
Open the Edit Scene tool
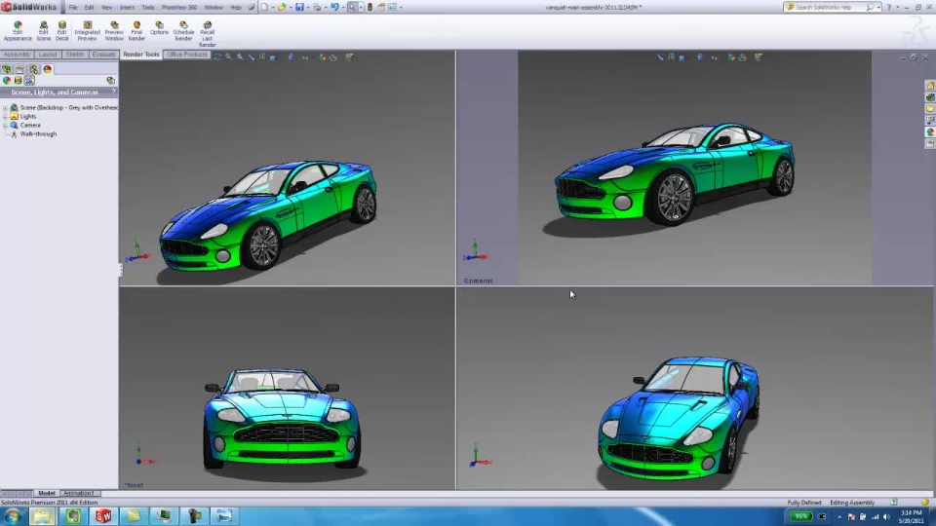[x=44, y=31]
